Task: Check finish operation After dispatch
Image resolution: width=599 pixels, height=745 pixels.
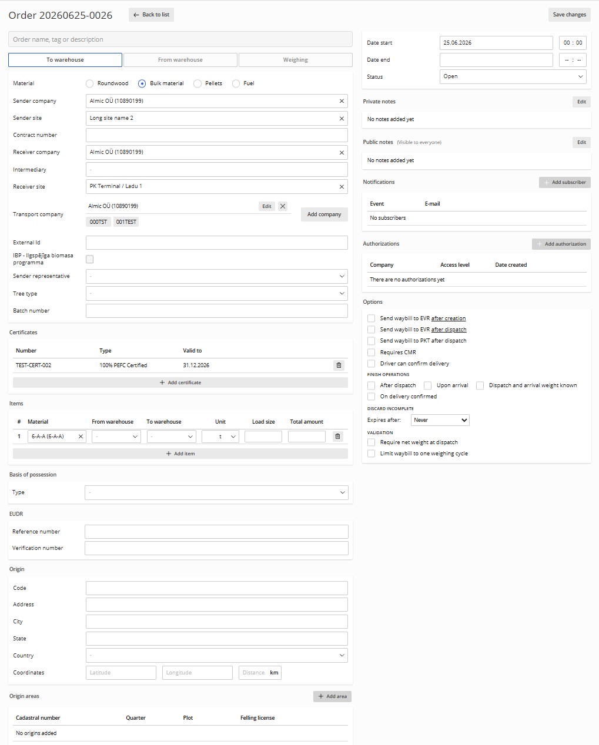Action: tap(371, 385)
